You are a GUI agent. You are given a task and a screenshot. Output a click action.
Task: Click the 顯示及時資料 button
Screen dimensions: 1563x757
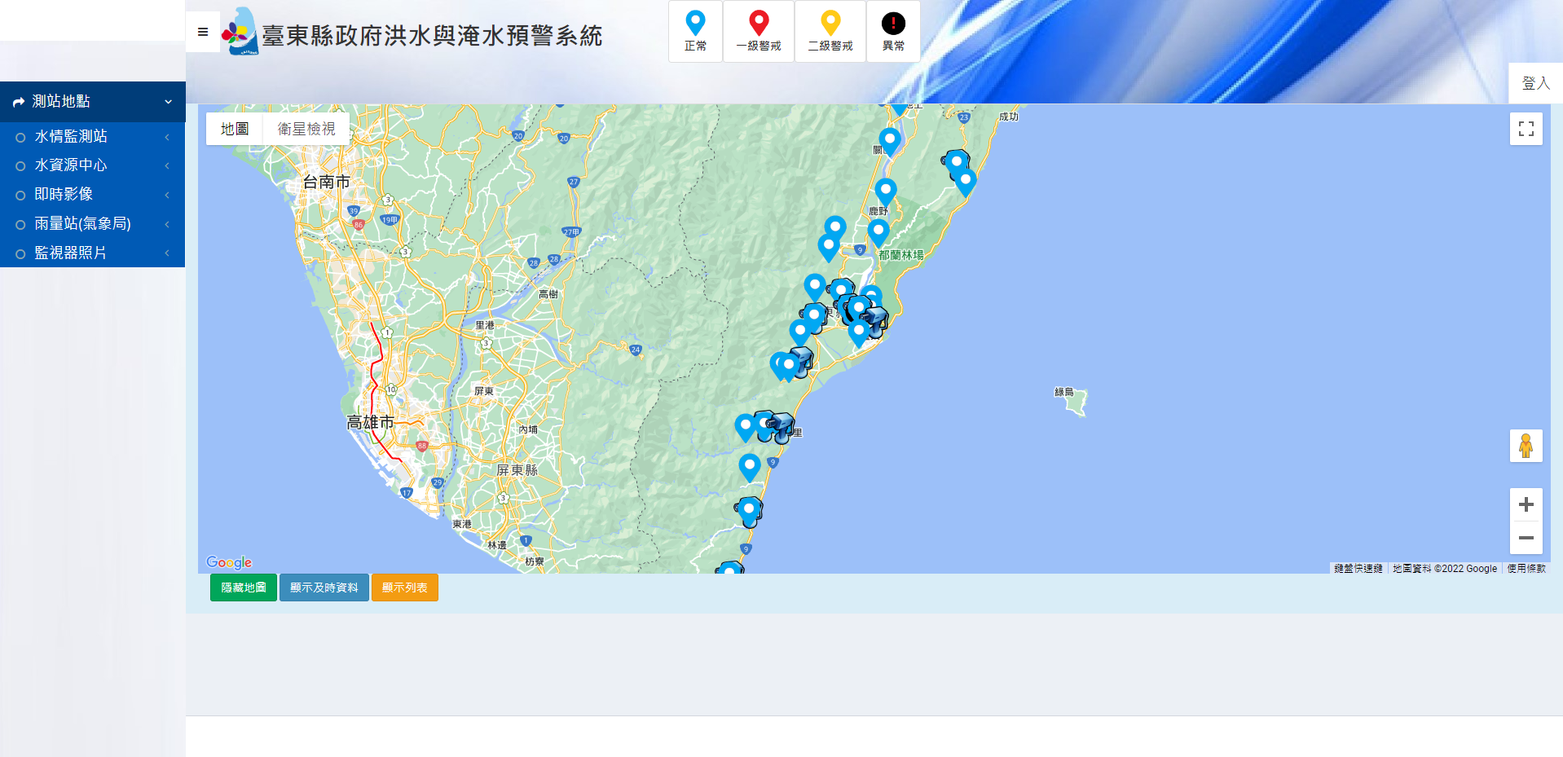pyautogui.click(x=324, y=588)
